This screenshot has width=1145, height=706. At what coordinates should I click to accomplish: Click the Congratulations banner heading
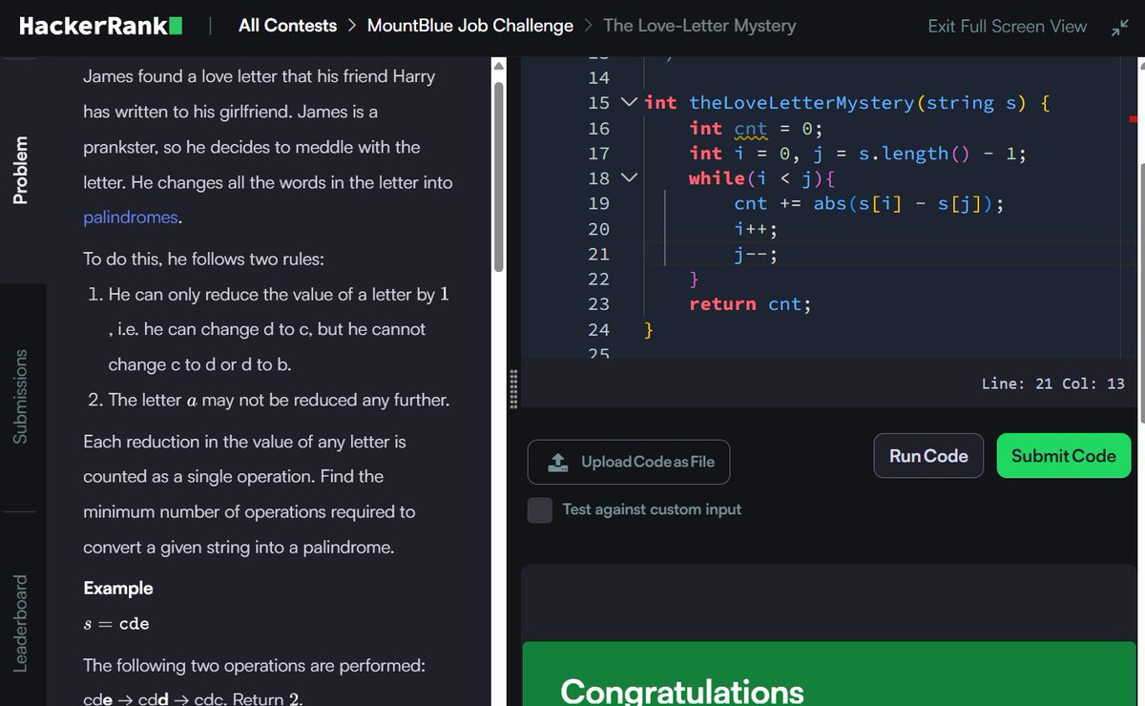[681, 691]
